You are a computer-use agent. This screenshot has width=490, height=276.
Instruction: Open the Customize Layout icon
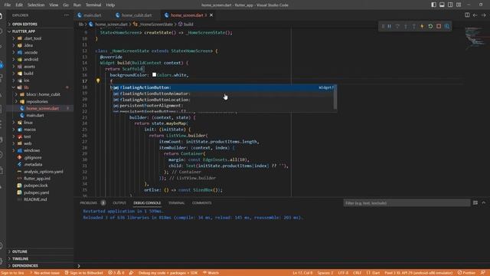(x=459, y=5)
